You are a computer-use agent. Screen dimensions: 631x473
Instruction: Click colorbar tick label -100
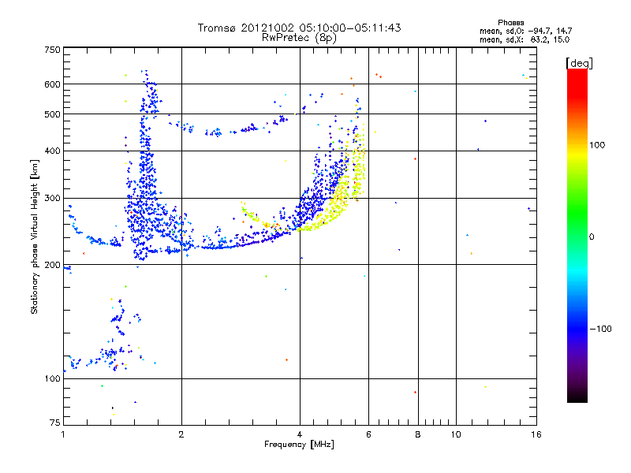tap(601, 329)
